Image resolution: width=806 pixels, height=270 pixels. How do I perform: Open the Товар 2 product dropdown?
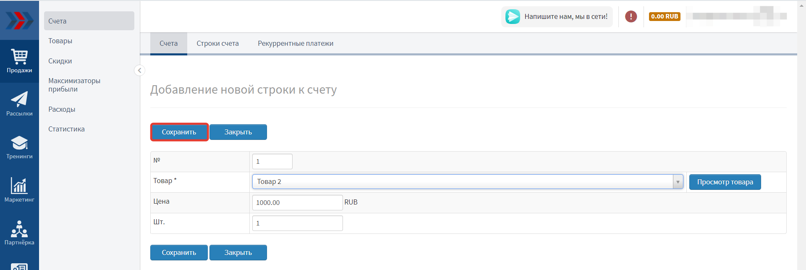point(467,182)
